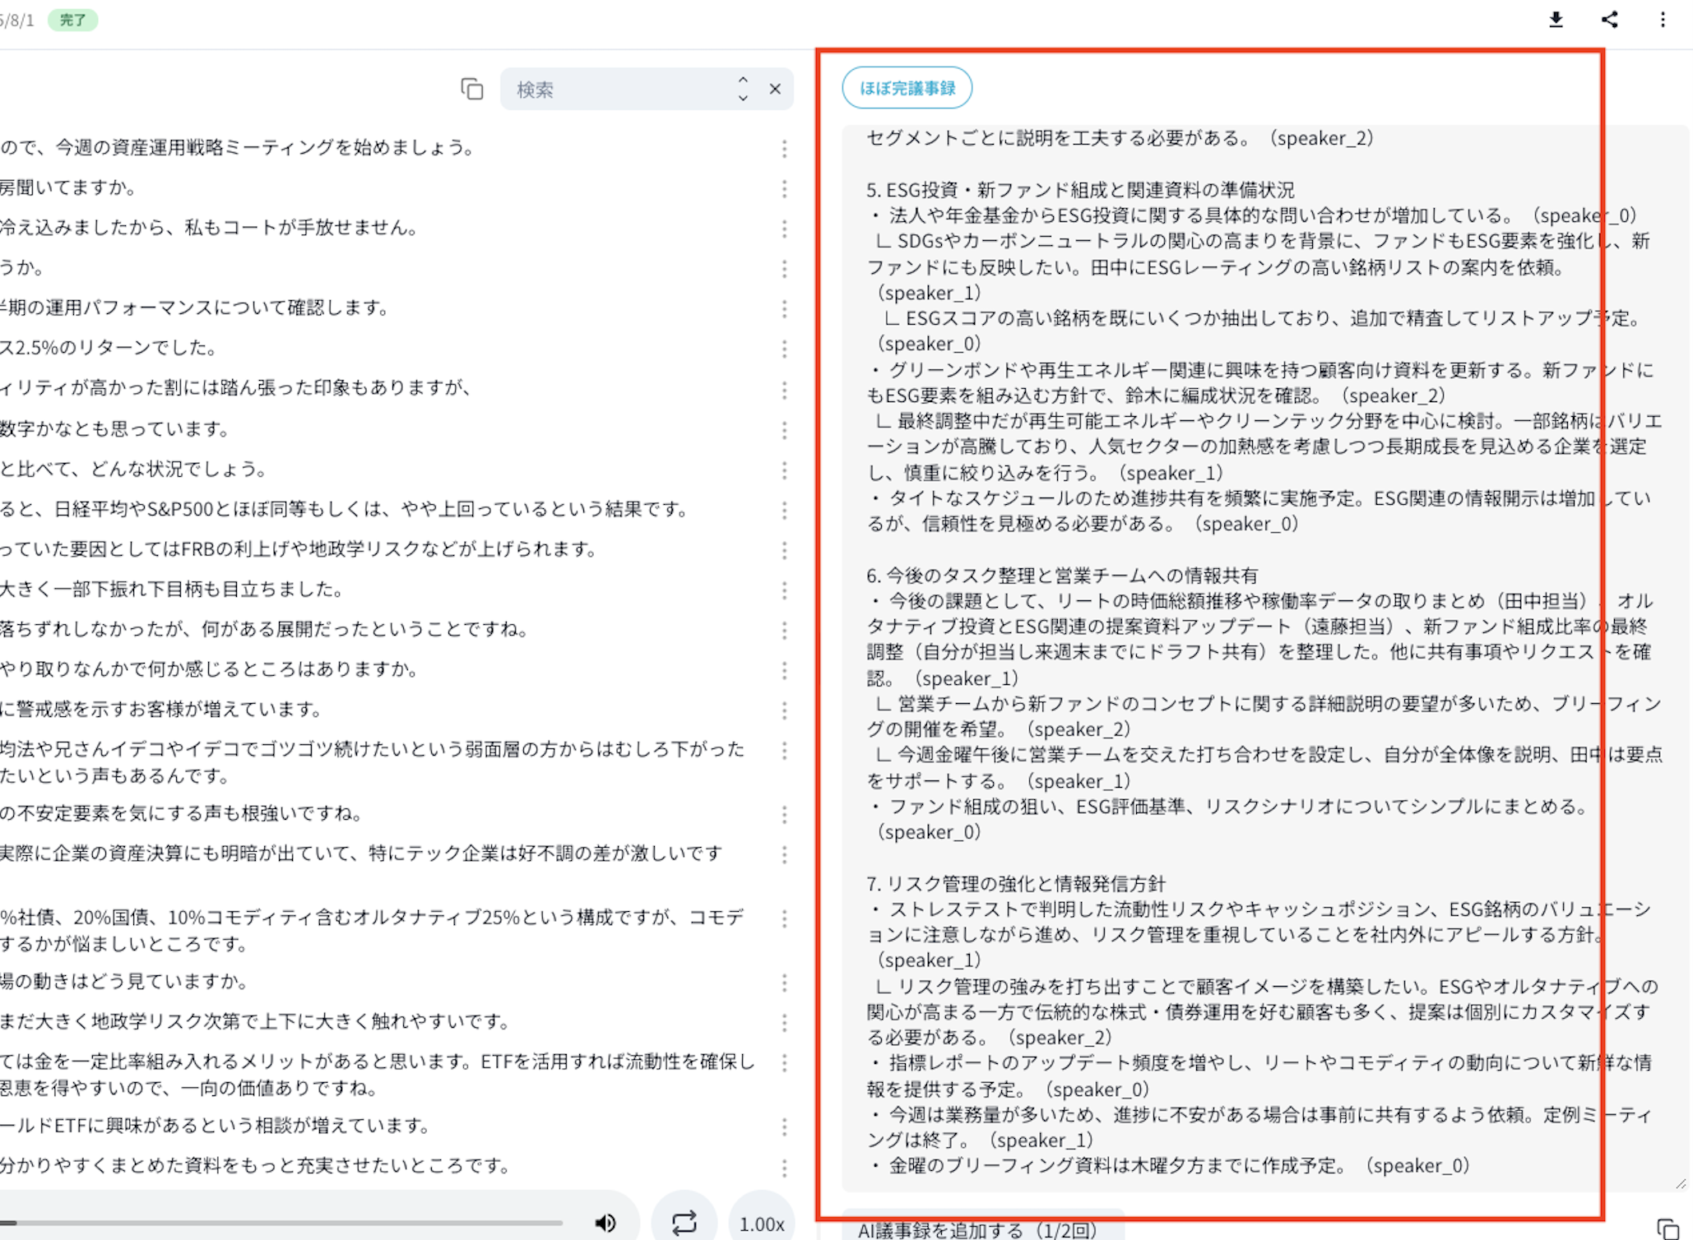This screenshot has width=1693, height=1240.
Task: Toggle the loop playback button
Action: (x=684, y=1223)
